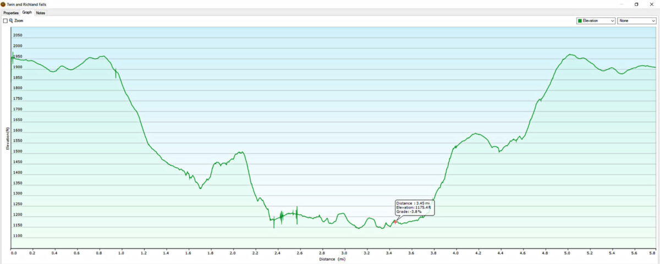
Task: Click the elevation peak near 5.0 miles
Action: point(570,54)
